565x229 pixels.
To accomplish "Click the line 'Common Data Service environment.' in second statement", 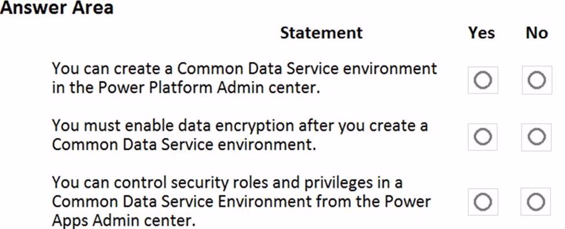I will click(184, 145).
